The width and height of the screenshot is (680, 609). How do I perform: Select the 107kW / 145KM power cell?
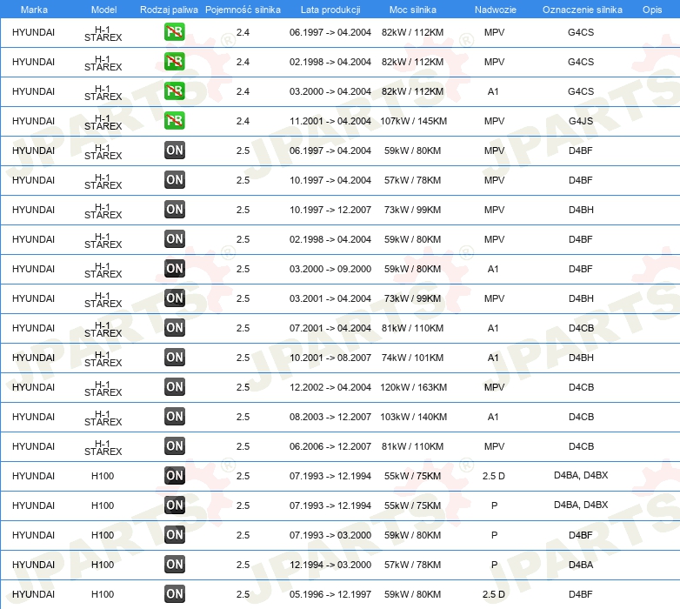point(413,121)
